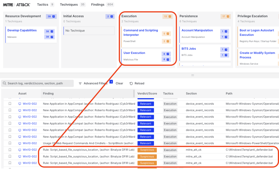Open the 8 badge beside Malicious File
This screenshot has width=279, height=169.
[166, 59]
